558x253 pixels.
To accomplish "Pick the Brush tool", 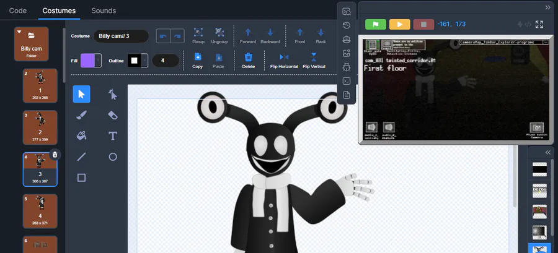I will 81,115.
